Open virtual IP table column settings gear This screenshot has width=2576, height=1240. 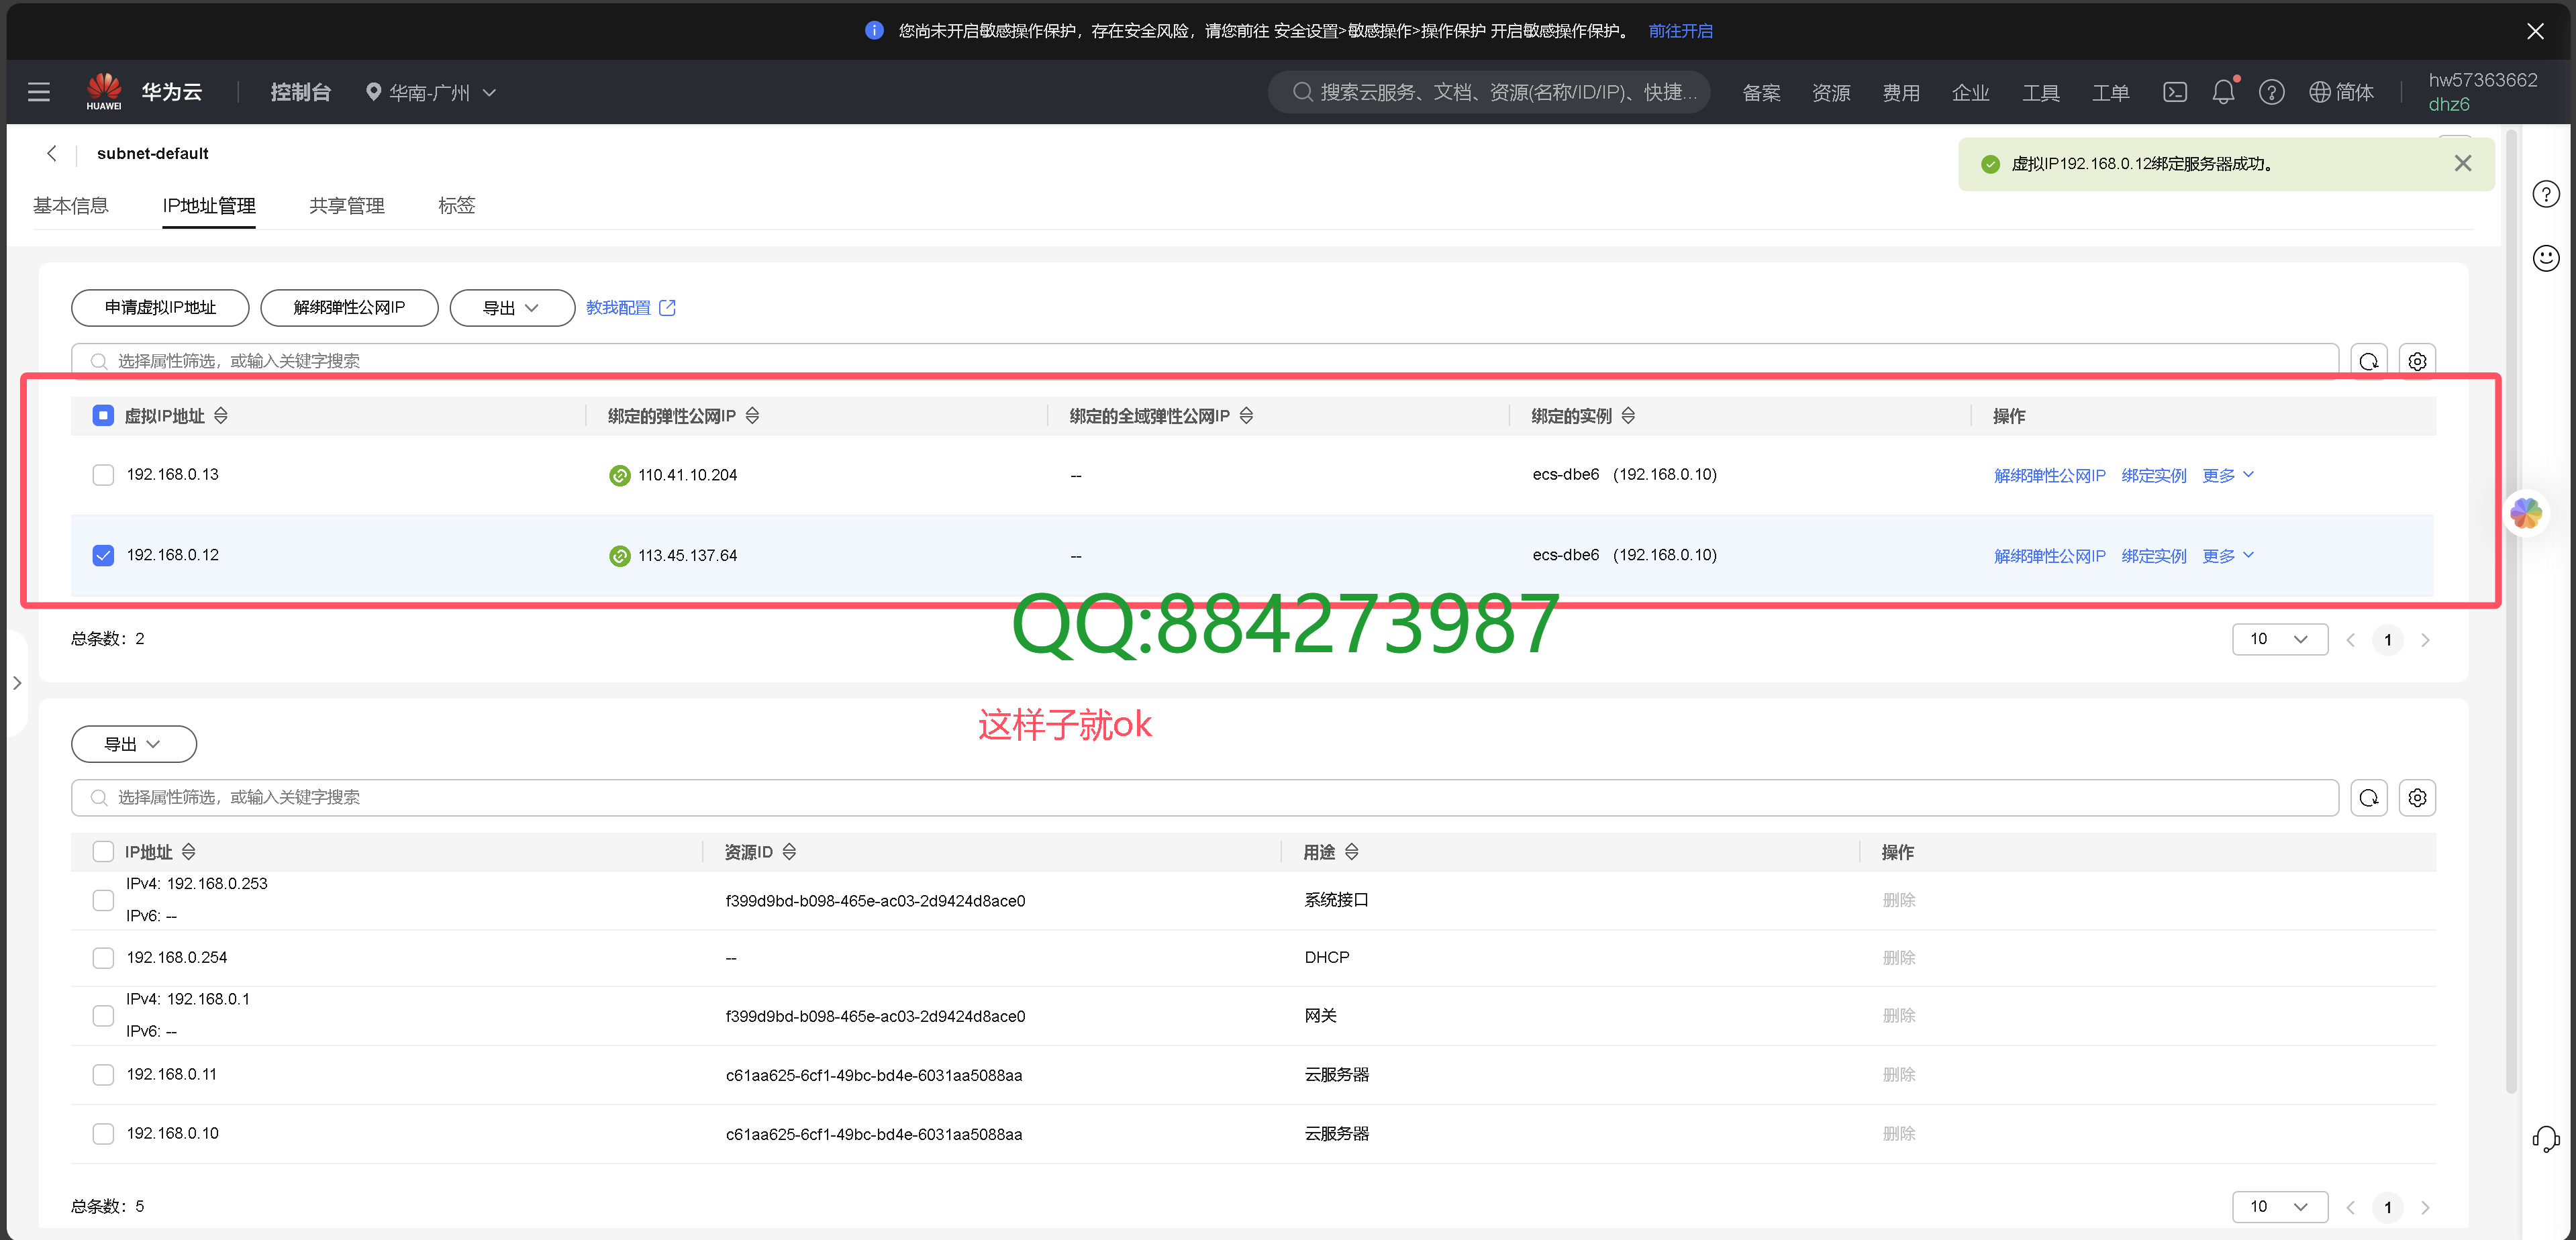(2417, 361)
